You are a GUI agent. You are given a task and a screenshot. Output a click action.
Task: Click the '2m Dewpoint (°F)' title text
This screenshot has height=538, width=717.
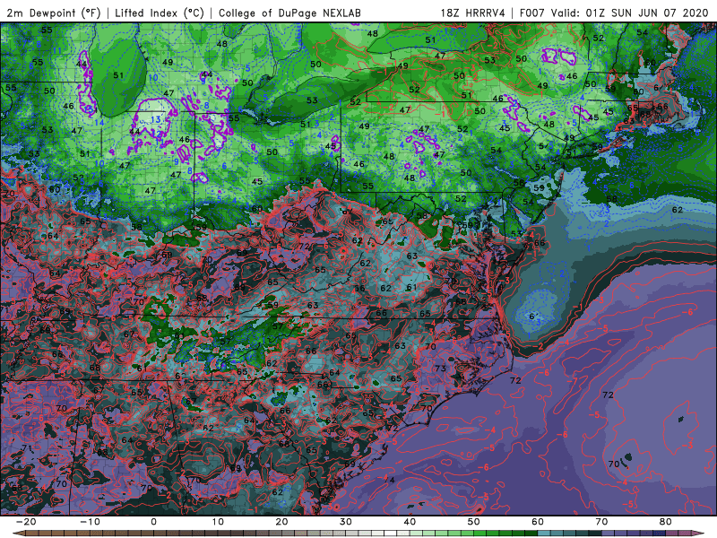[53, 13]
